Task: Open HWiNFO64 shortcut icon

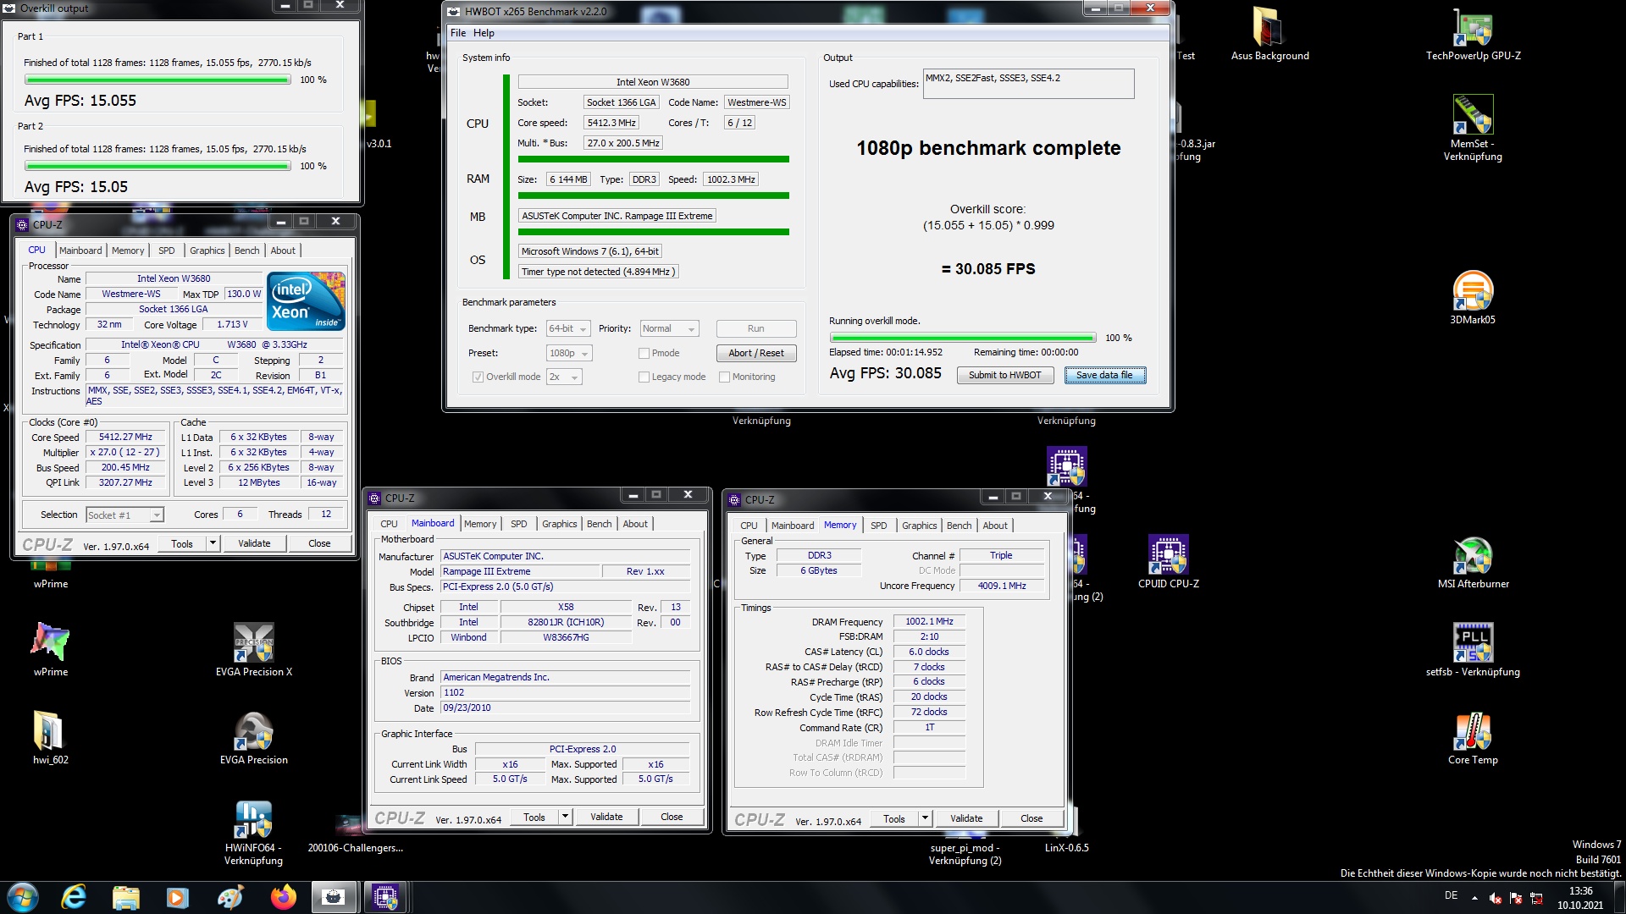Action: point(253,833)
